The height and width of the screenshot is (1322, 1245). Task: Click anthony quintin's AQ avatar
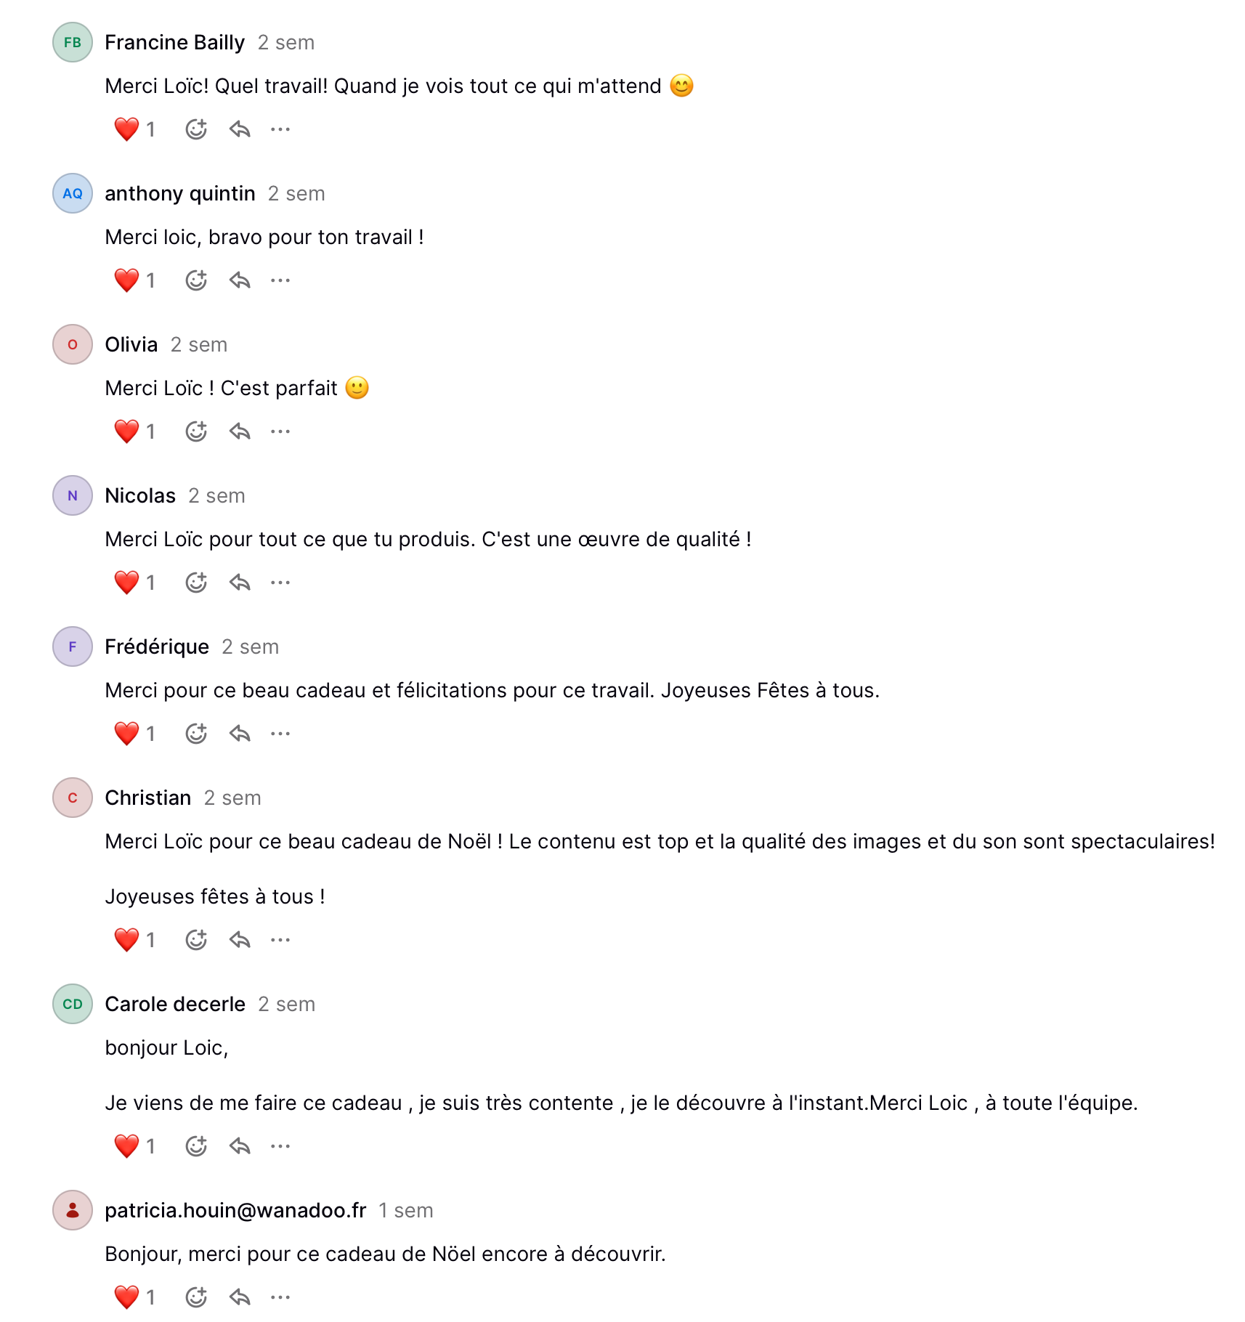[x=73, y=194]
